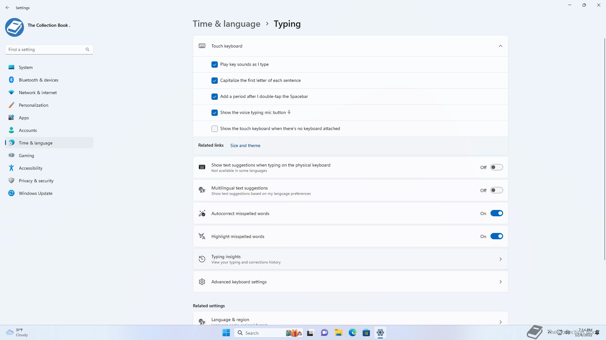Click the back arrow in Settings header

tap(8, 8)
